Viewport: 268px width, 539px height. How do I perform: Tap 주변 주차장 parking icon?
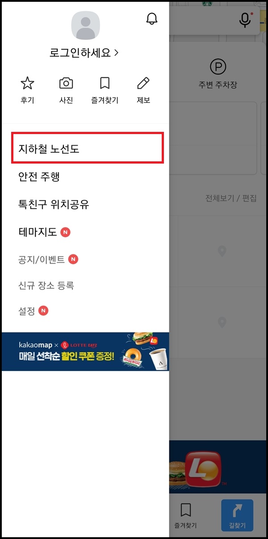tap(218, 67)
